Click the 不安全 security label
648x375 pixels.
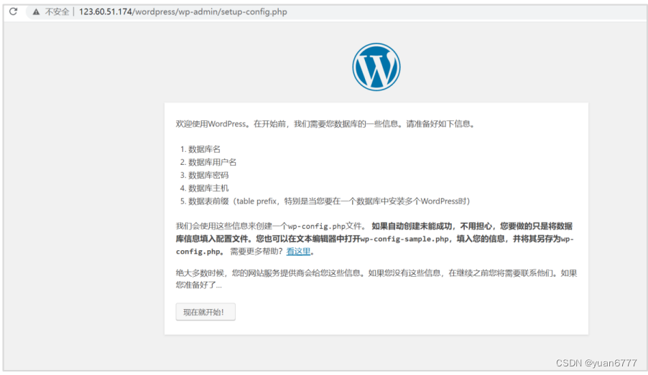[57, 12]
